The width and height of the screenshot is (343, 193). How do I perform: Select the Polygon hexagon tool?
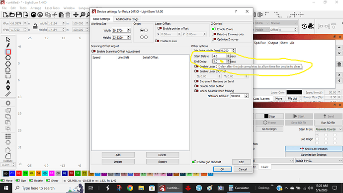[x=8, y=64]
